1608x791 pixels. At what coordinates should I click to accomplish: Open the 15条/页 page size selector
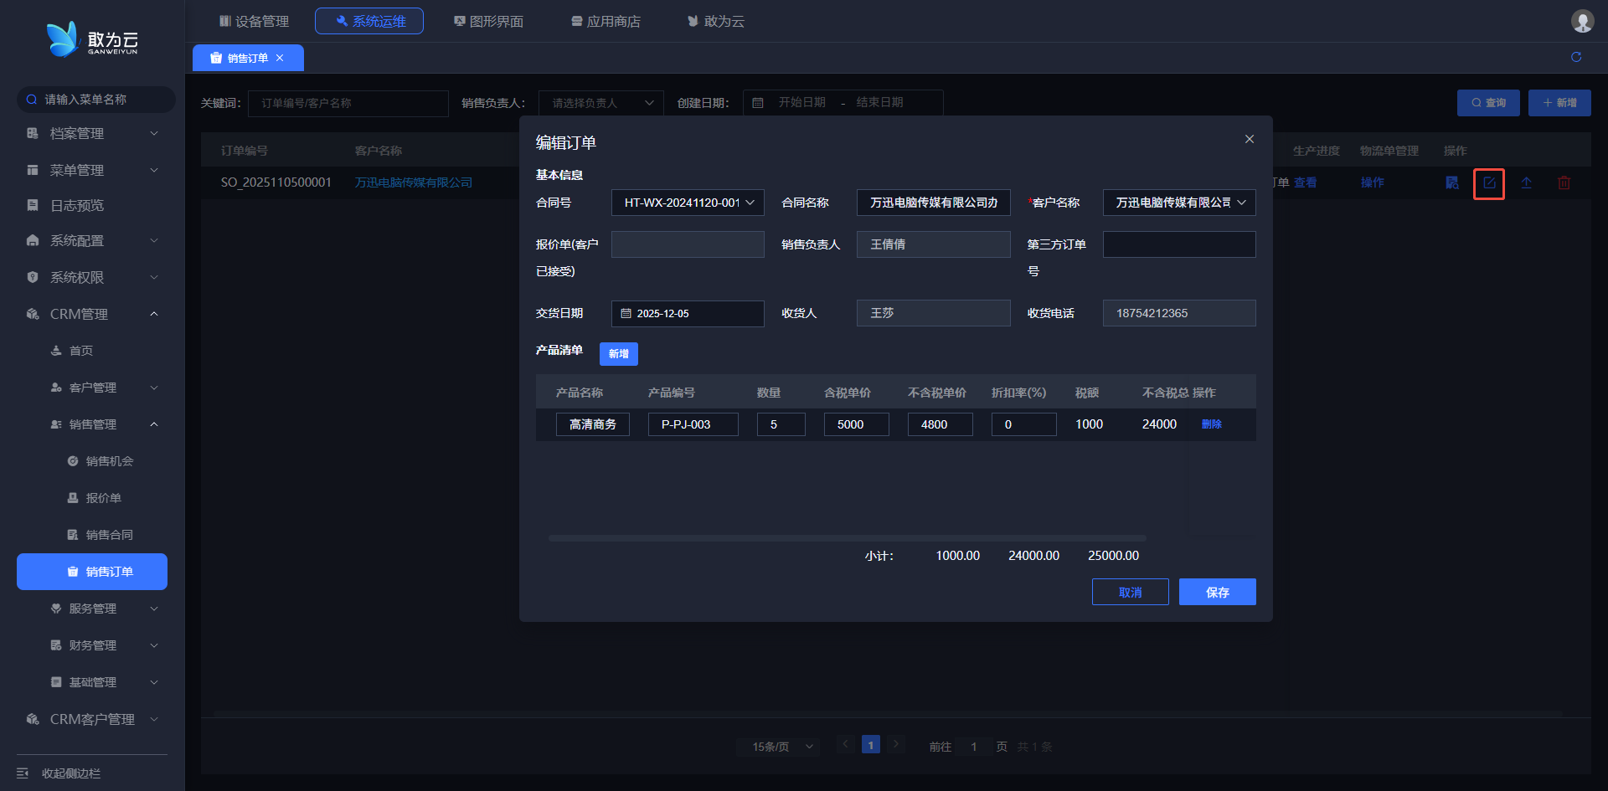tap(781, 747)
